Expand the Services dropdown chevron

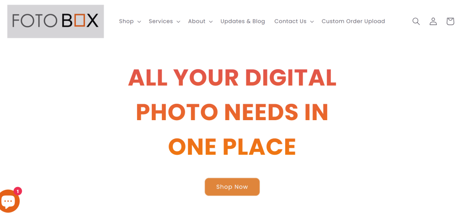[178, 22]
